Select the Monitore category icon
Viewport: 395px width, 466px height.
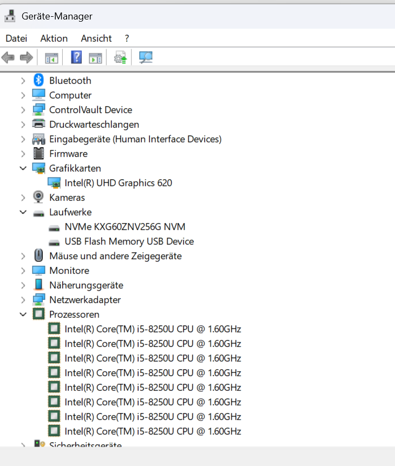(x=38, y=271)
